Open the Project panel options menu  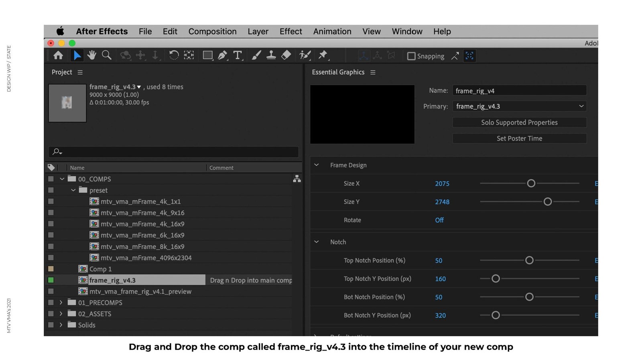click(x=80, y=72)
